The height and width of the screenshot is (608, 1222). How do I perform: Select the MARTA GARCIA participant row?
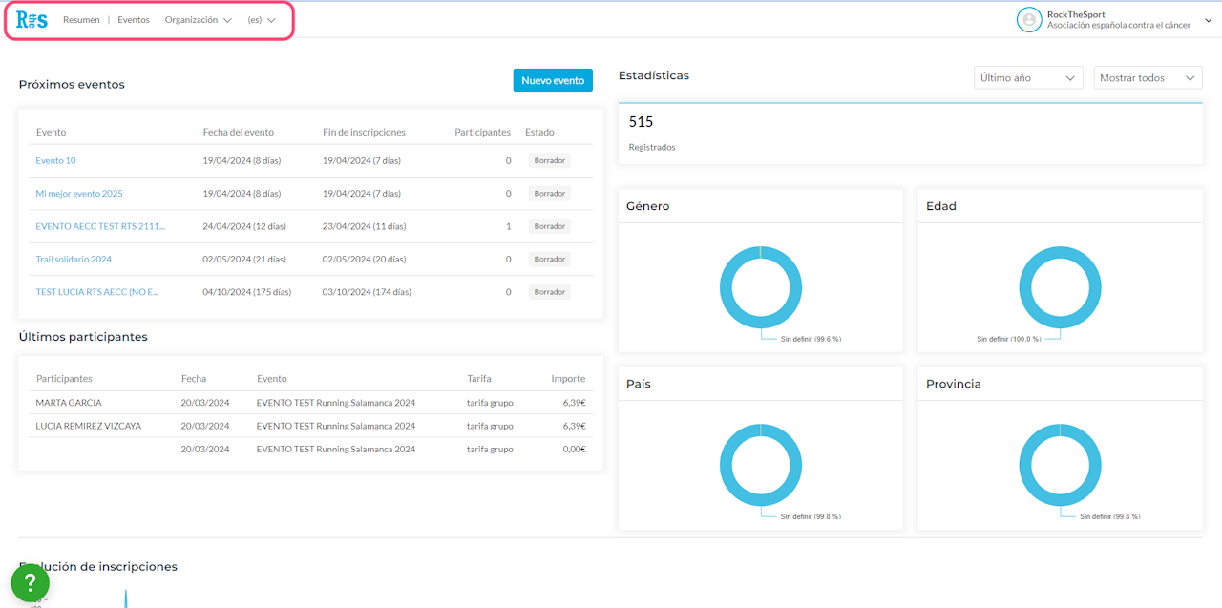click(x=69, y=403)
